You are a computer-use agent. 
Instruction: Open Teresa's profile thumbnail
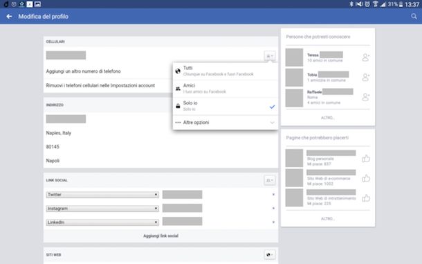click(294, 58)
